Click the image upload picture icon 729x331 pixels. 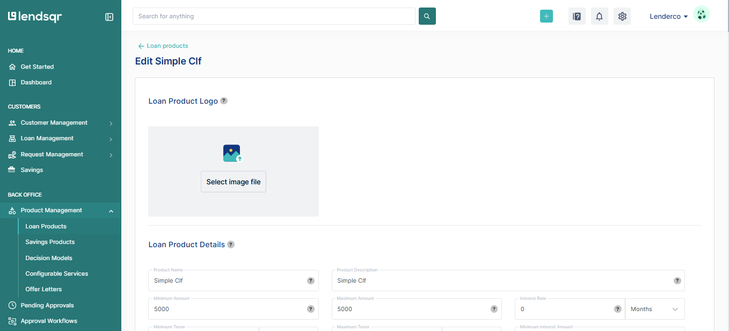(233, 153)
